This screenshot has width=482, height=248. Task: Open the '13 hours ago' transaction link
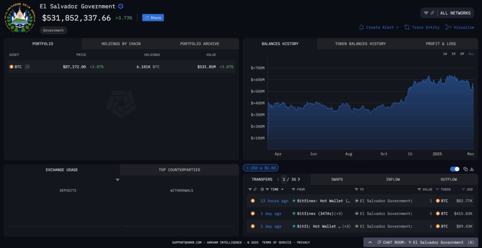click(x=274, y=201)
